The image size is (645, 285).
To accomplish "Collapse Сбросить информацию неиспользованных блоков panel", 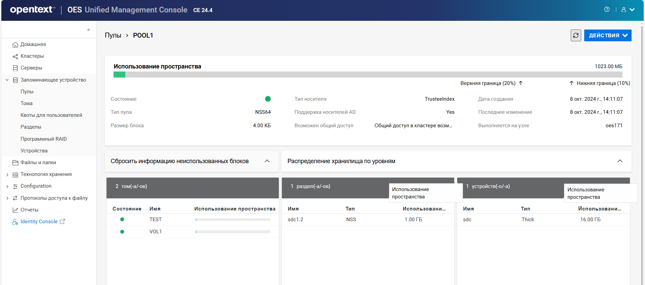I will [x=267, y=161].
